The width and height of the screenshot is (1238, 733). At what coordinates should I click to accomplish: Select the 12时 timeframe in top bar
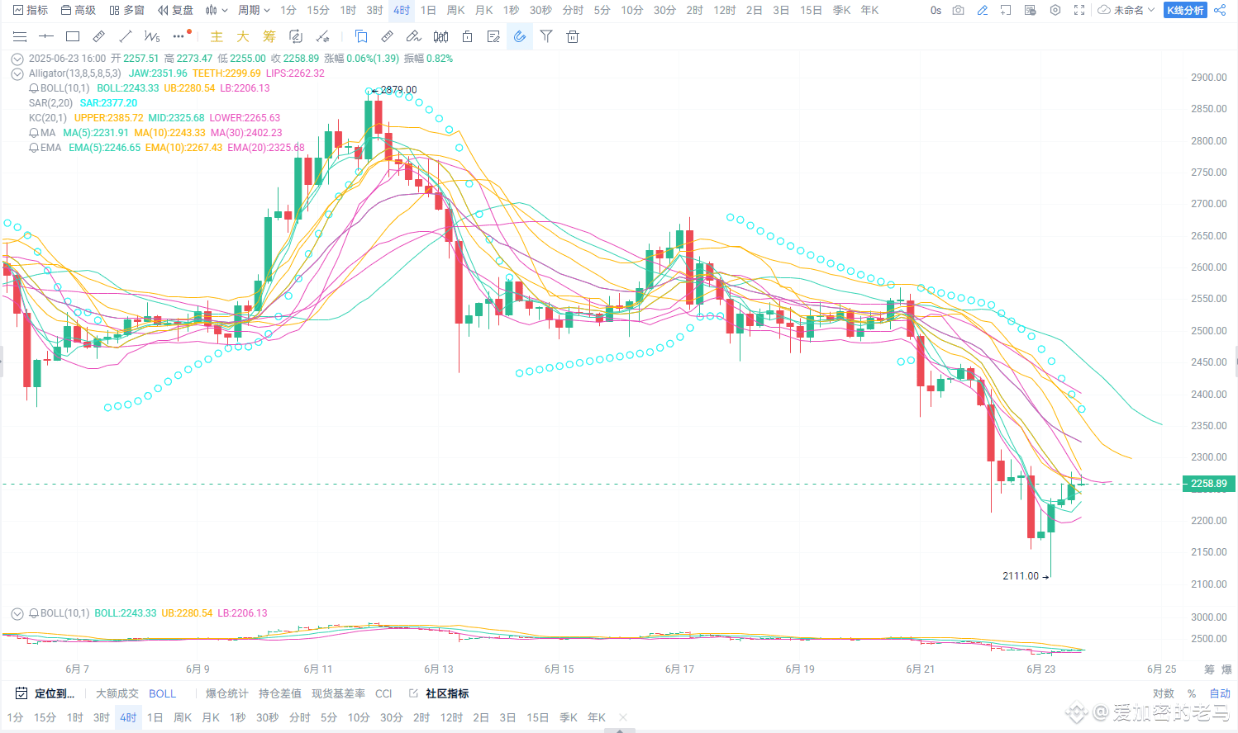725,10
